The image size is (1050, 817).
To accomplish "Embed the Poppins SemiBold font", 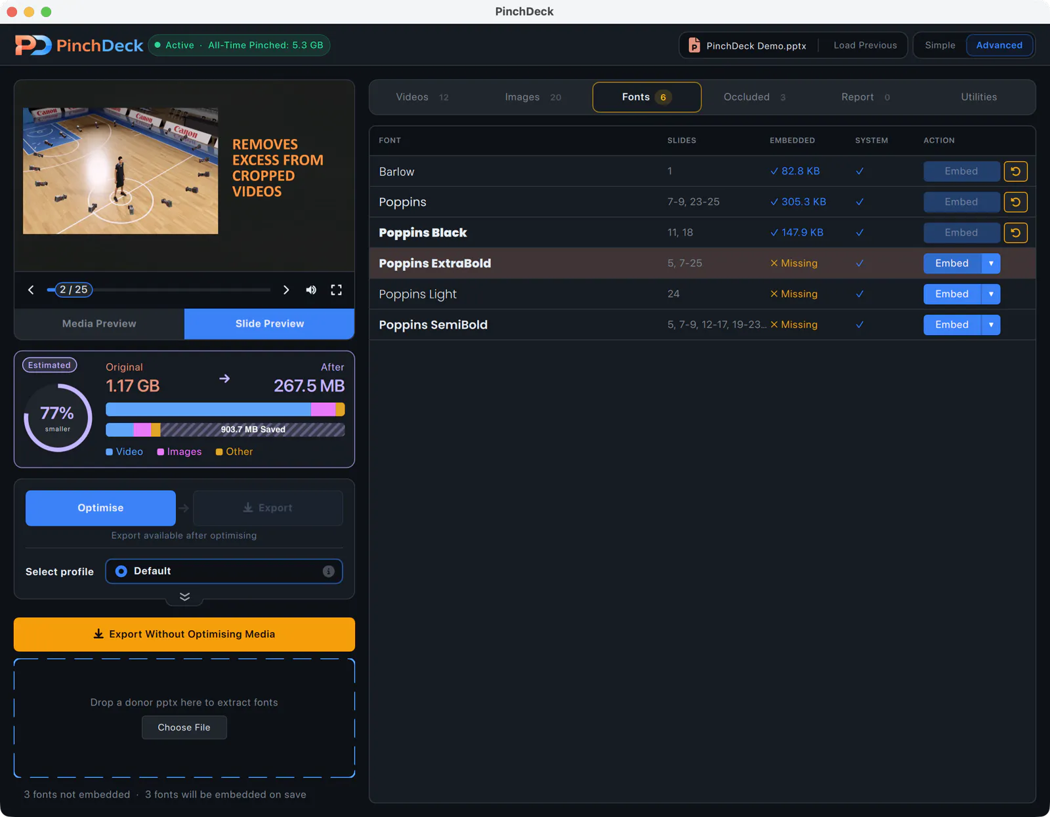I will [952, 325].
